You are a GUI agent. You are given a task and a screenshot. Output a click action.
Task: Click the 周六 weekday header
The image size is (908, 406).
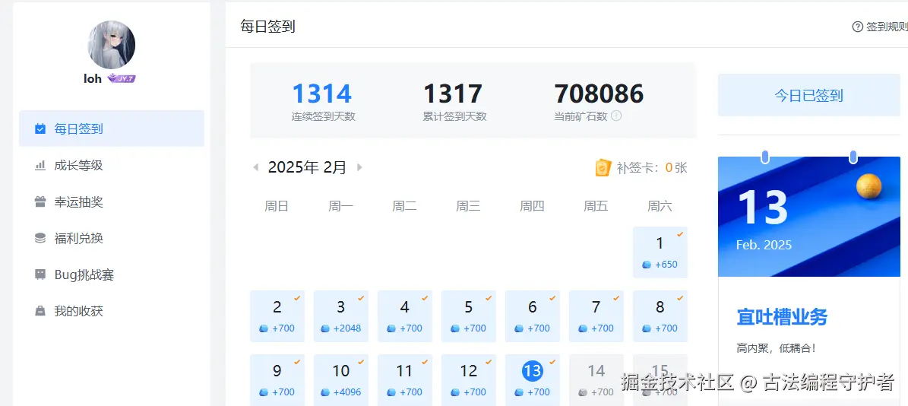(660, 206)
